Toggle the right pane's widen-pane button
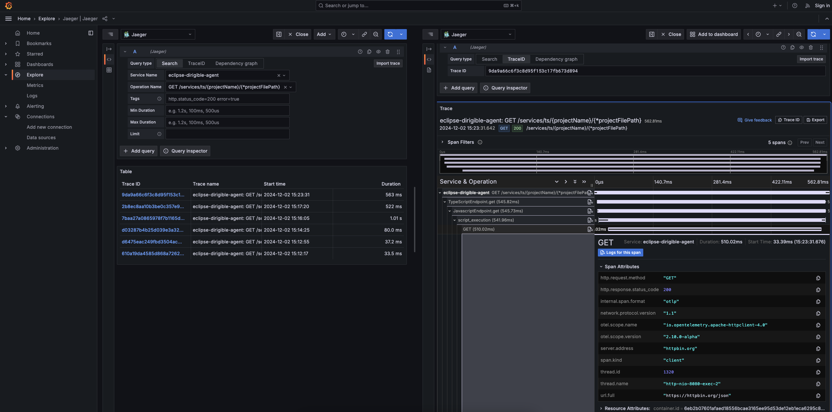 click(652, 34)
